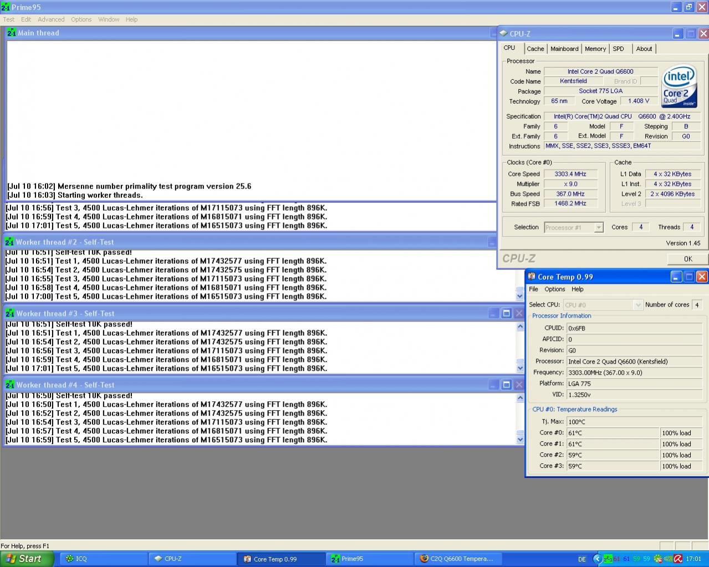Open the Prime95 Options menu

coord(81,19)
